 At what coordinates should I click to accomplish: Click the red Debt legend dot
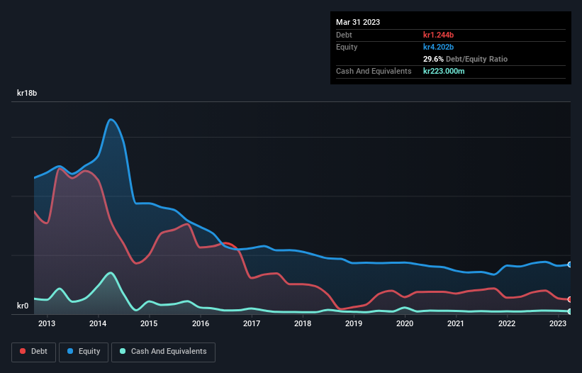click(x=23, y=351)
